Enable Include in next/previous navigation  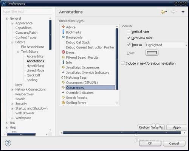point(123,63)
